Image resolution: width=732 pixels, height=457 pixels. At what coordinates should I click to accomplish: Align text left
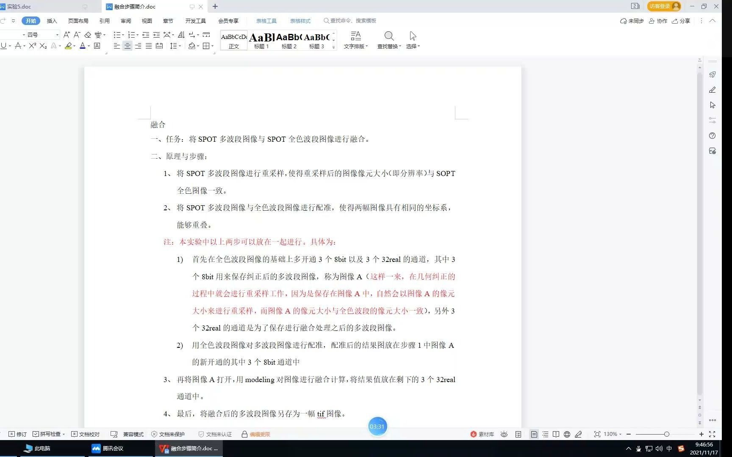coord(117,46)
